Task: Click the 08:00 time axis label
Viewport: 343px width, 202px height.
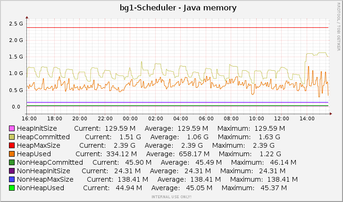Action: (x=231, y=119)
